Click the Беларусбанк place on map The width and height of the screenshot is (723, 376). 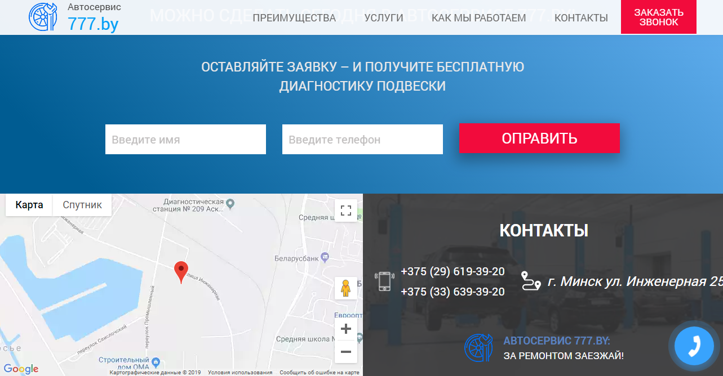[302, 257]
